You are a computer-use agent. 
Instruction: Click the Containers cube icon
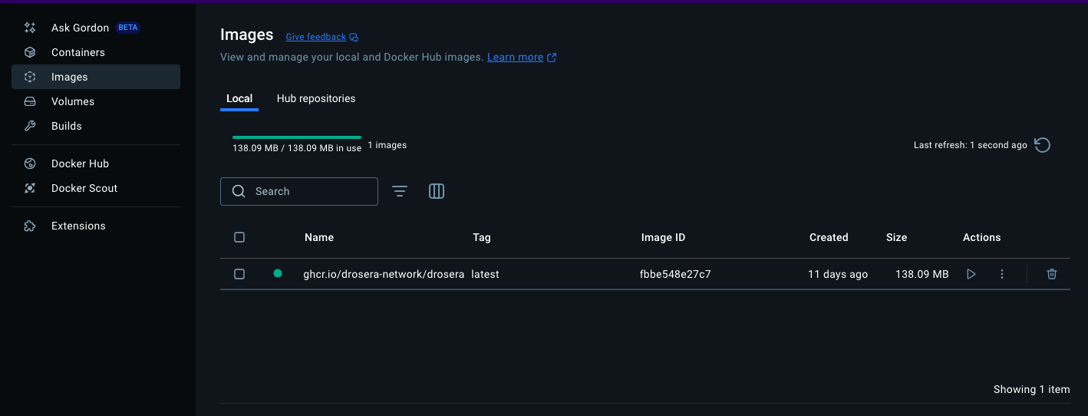[x=30, y=52]
